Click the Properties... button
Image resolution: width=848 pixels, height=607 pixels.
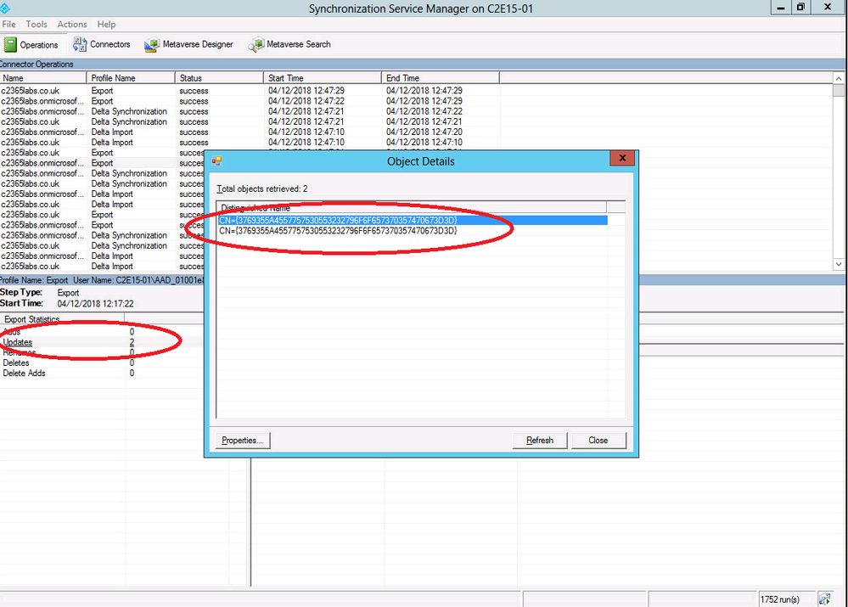(x=242, y=441)
